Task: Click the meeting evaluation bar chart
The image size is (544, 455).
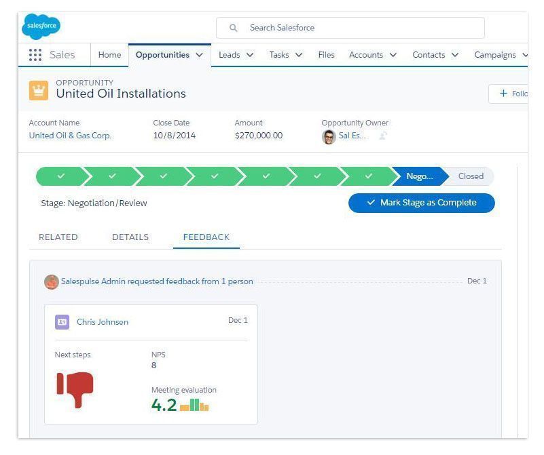Action: coord(194,405)
